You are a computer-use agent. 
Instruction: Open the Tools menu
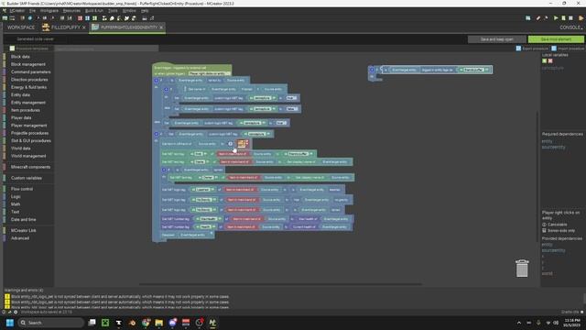click(113, 11)
